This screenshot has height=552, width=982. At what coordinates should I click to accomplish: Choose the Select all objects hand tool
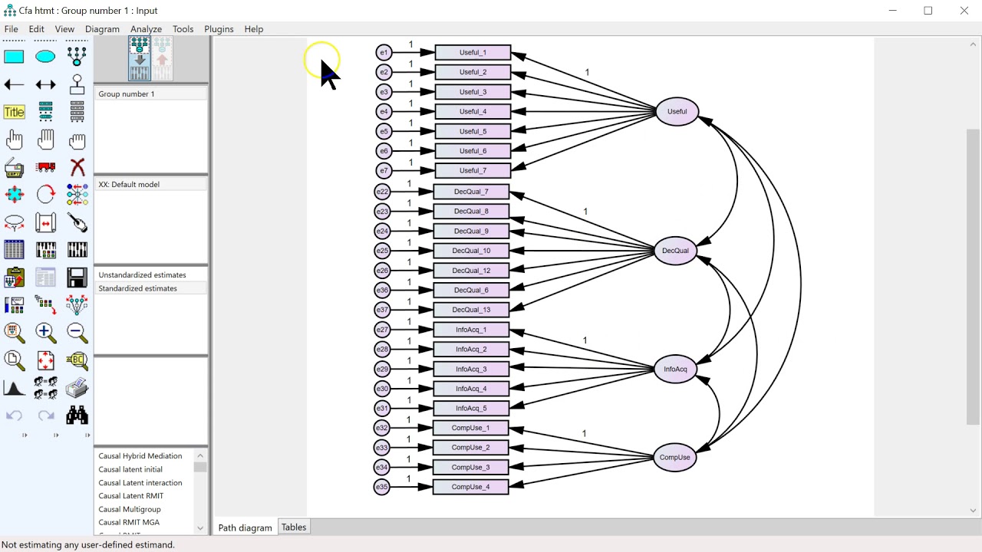[45, 140]
